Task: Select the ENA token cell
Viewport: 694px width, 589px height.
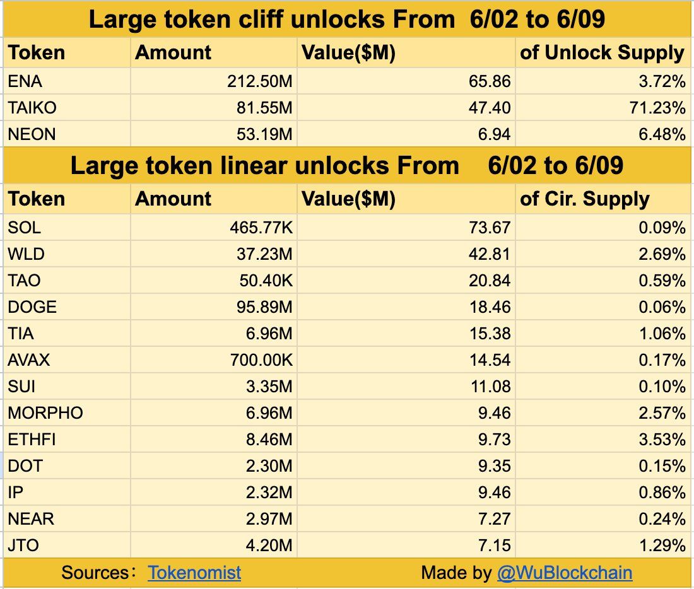Action: coord(68,81)
